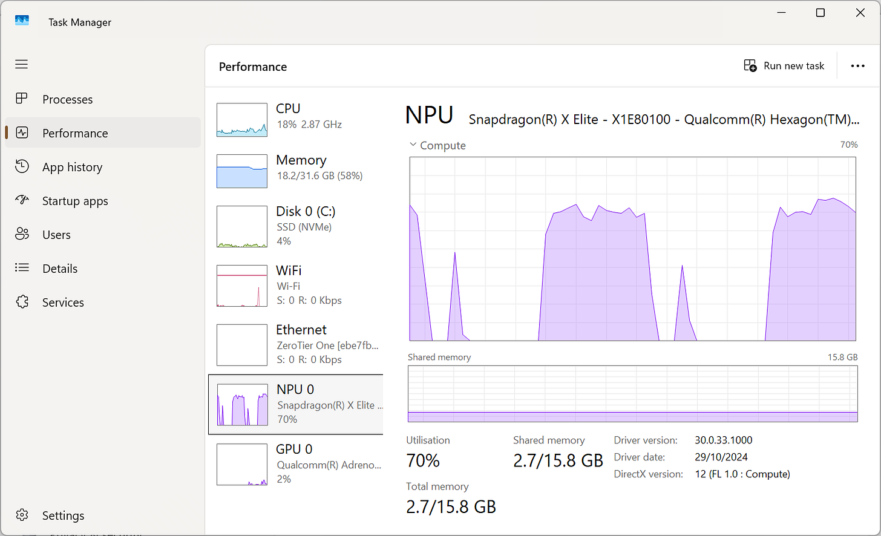Click Memory 18.2/31.6 GB (58%) text

coord(319,176)
